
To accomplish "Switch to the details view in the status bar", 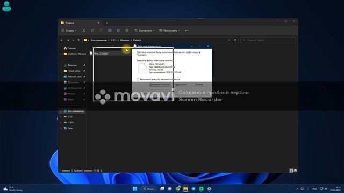I will click(x=291, y=170).
